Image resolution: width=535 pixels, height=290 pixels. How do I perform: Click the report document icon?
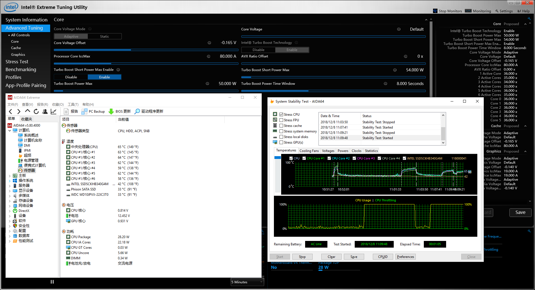[x=66, y=112]
